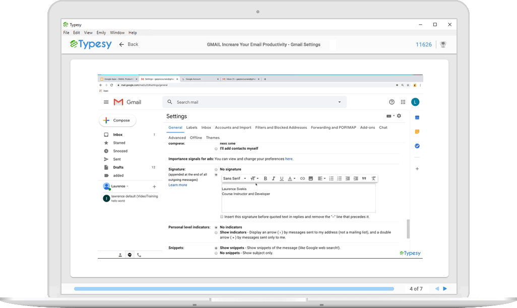517x308 pixels.
Task: Click the Compose button
Action: point(117,120)
